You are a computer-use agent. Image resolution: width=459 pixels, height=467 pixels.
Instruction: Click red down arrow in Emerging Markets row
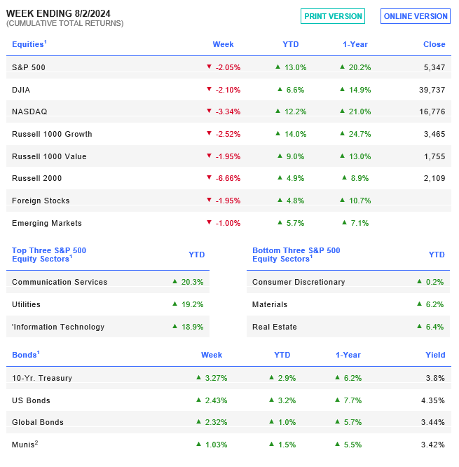pos(210,222)
